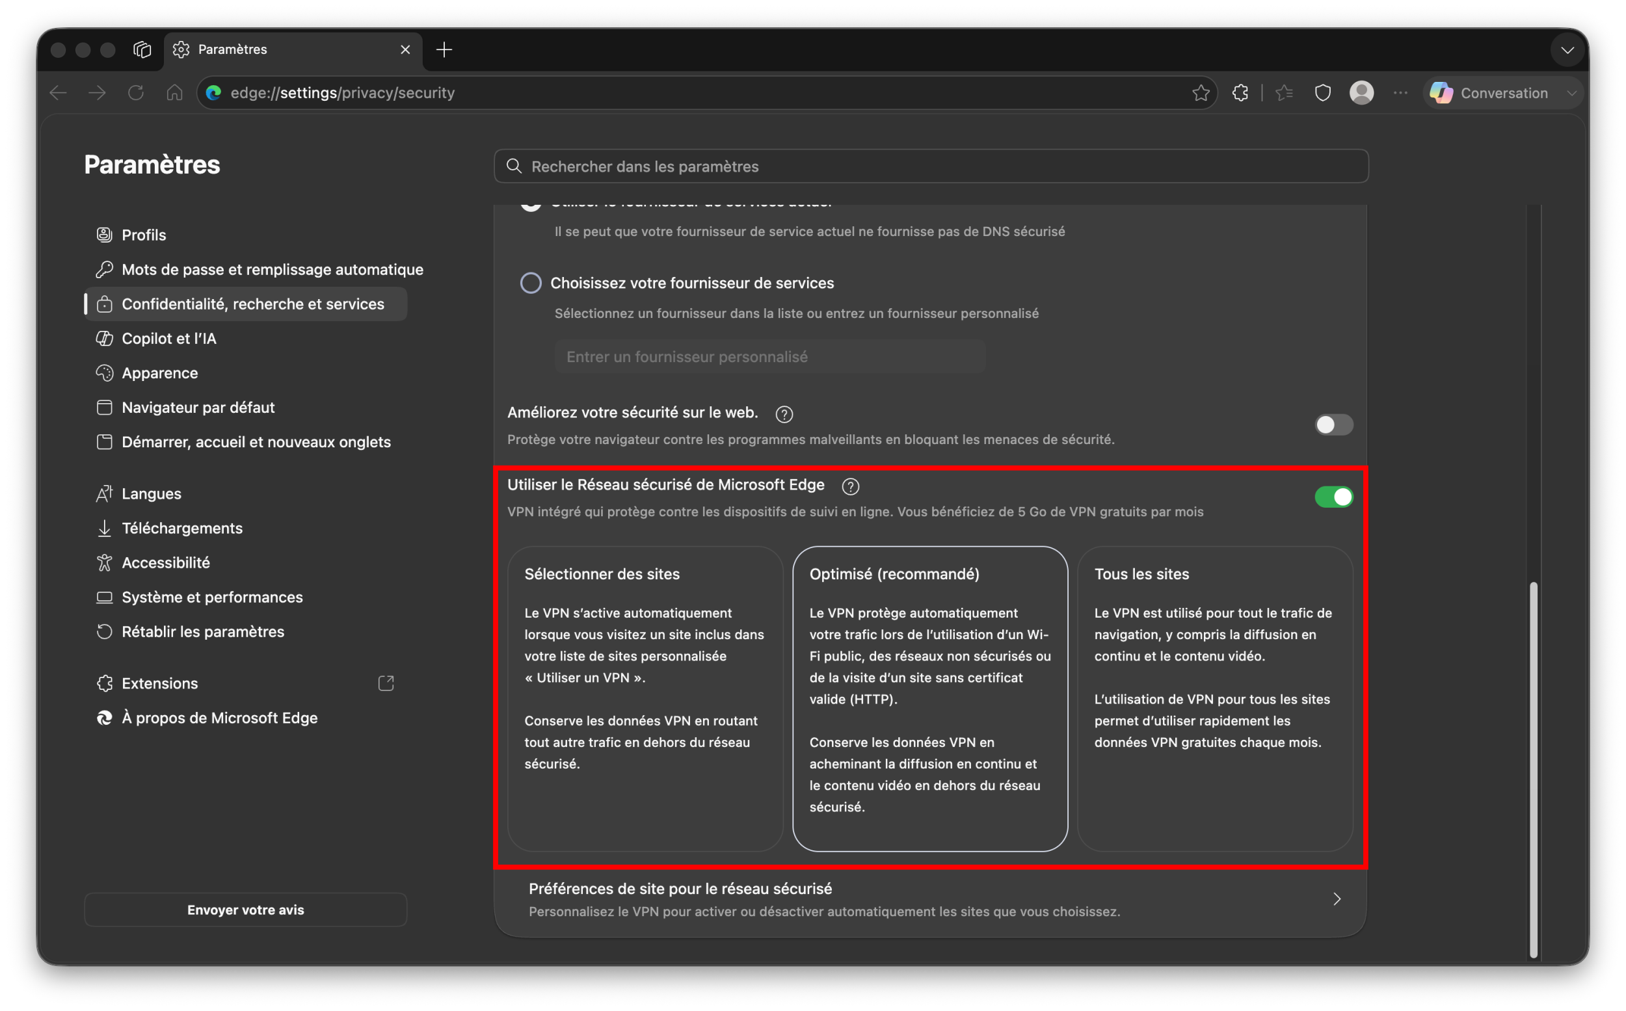Viewport: 1626px width, 1011px height.
Task: Click the back navigation arrow
Action: click(x=58, y=93)
